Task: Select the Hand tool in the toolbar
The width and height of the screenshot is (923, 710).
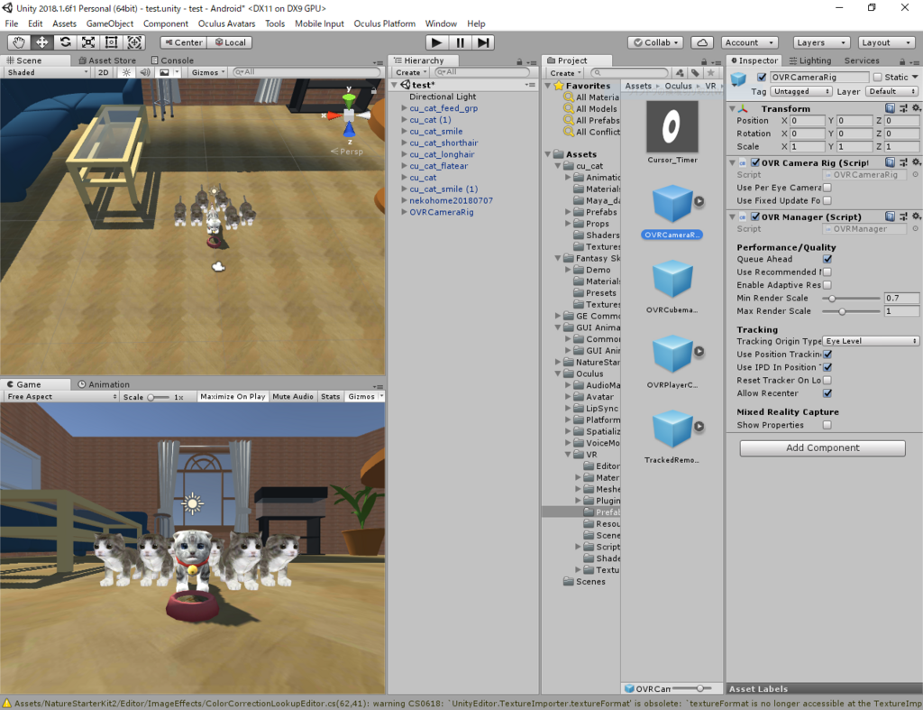Action: tap(19, 42)
